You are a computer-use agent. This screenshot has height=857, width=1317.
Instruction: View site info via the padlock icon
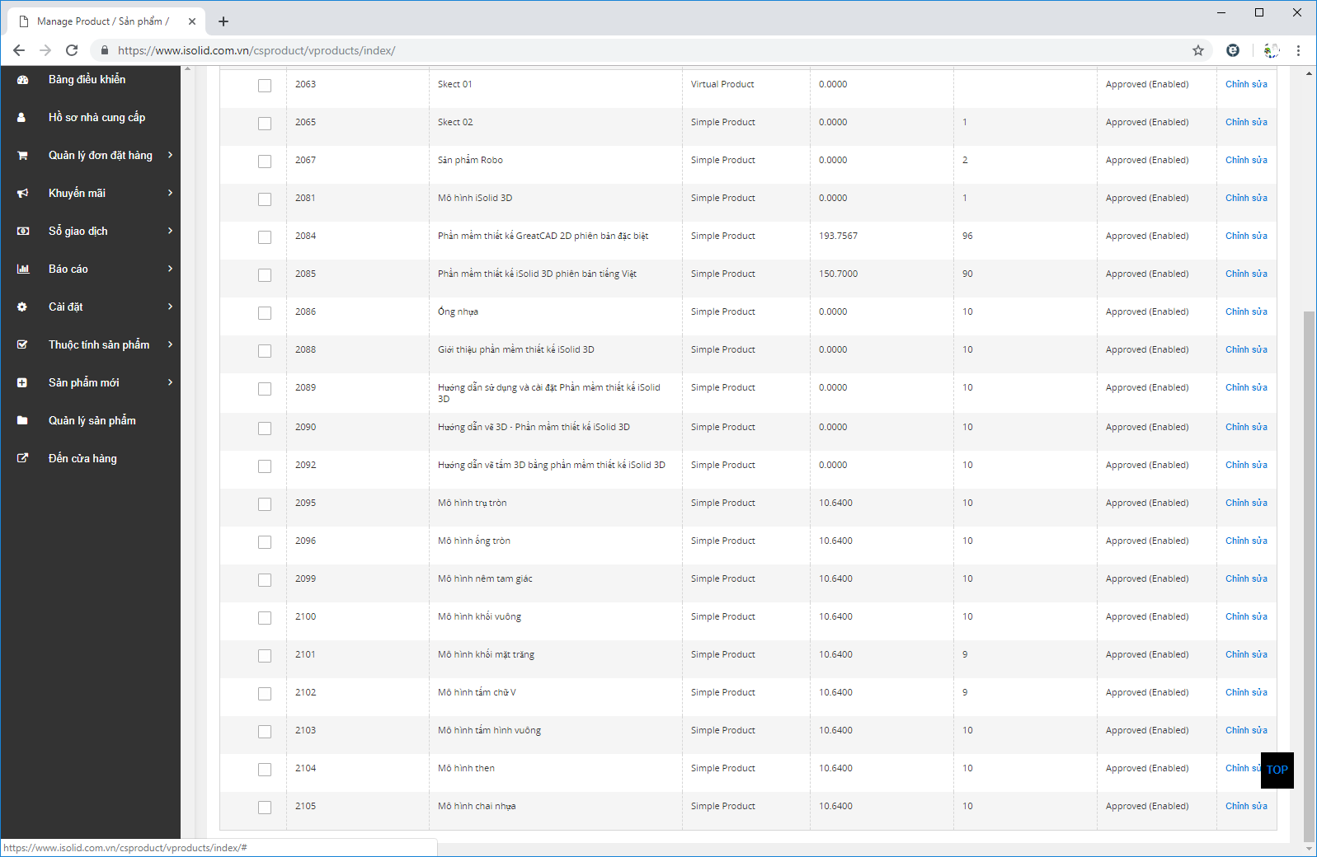click(x=105, y=50)
